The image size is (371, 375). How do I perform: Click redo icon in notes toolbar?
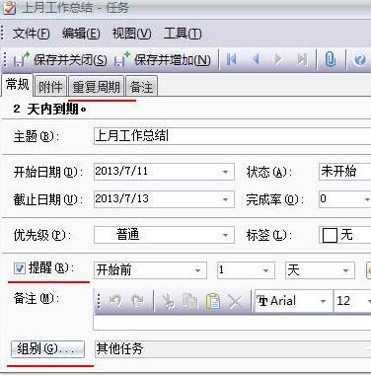click(137, 301)
